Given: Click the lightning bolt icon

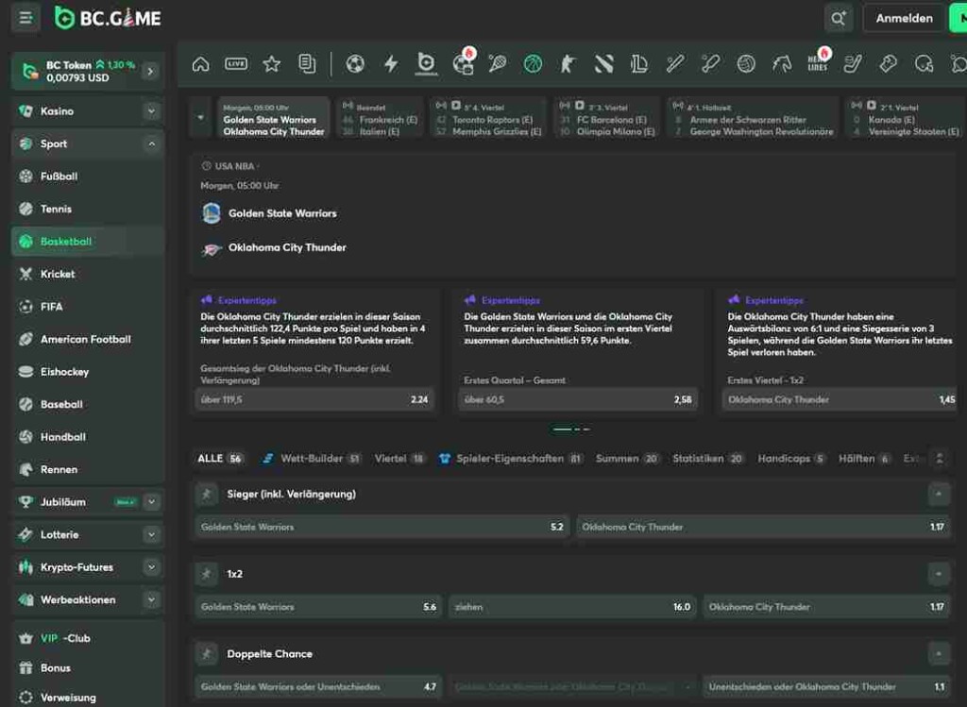Looking at the screenshot, I should click(x=391, y=64).
